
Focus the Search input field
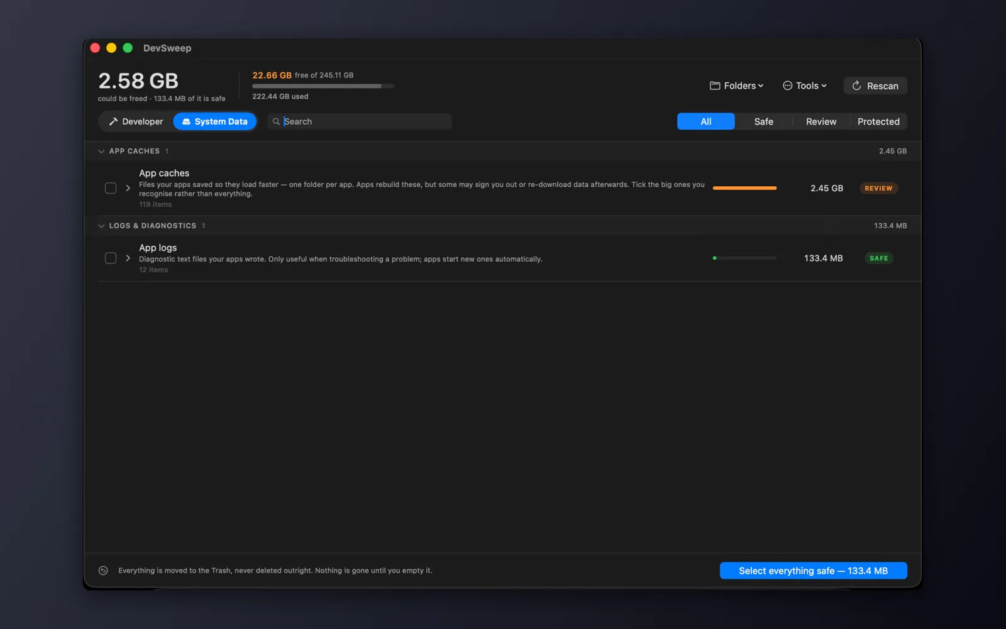(x=360, y=121)
